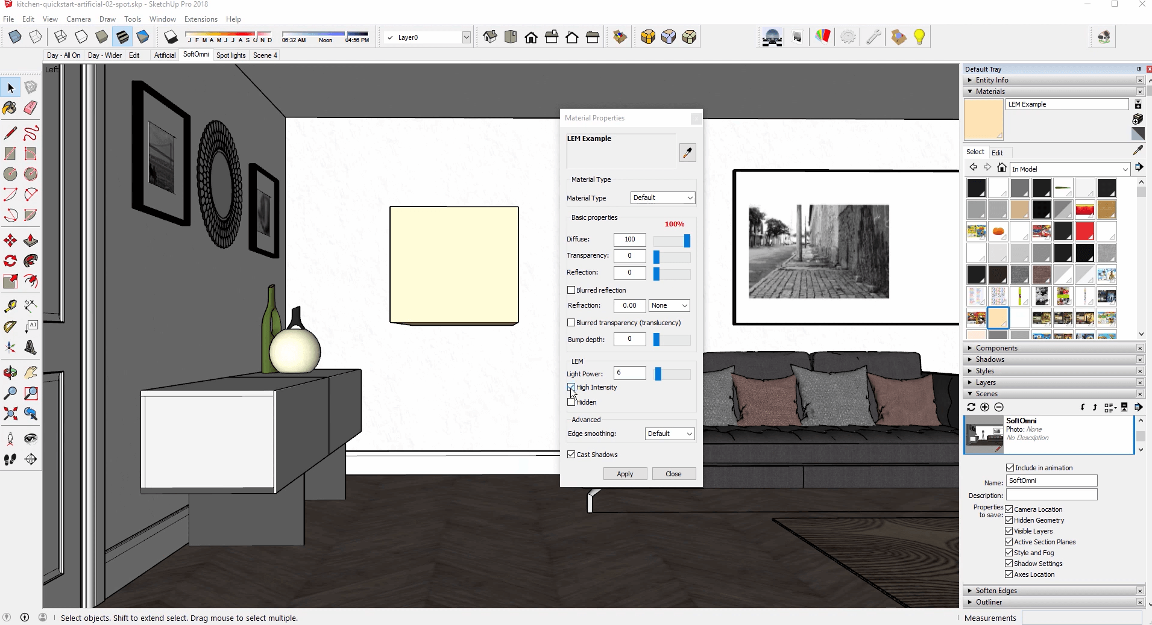Select the Orbit tool
The height and width of the screenshot is (625, 1152).
tap(10, 373)
